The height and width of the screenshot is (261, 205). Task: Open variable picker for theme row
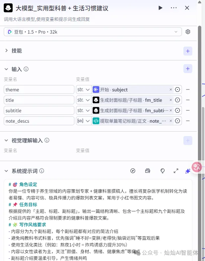177,89
